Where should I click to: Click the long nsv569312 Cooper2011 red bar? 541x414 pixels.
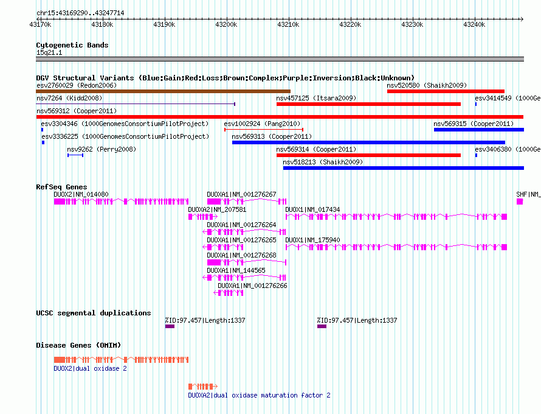coord(280,117)
